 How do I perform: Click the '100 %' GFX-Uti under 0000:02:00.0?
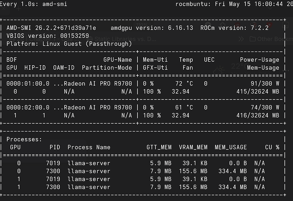point(152,115)
